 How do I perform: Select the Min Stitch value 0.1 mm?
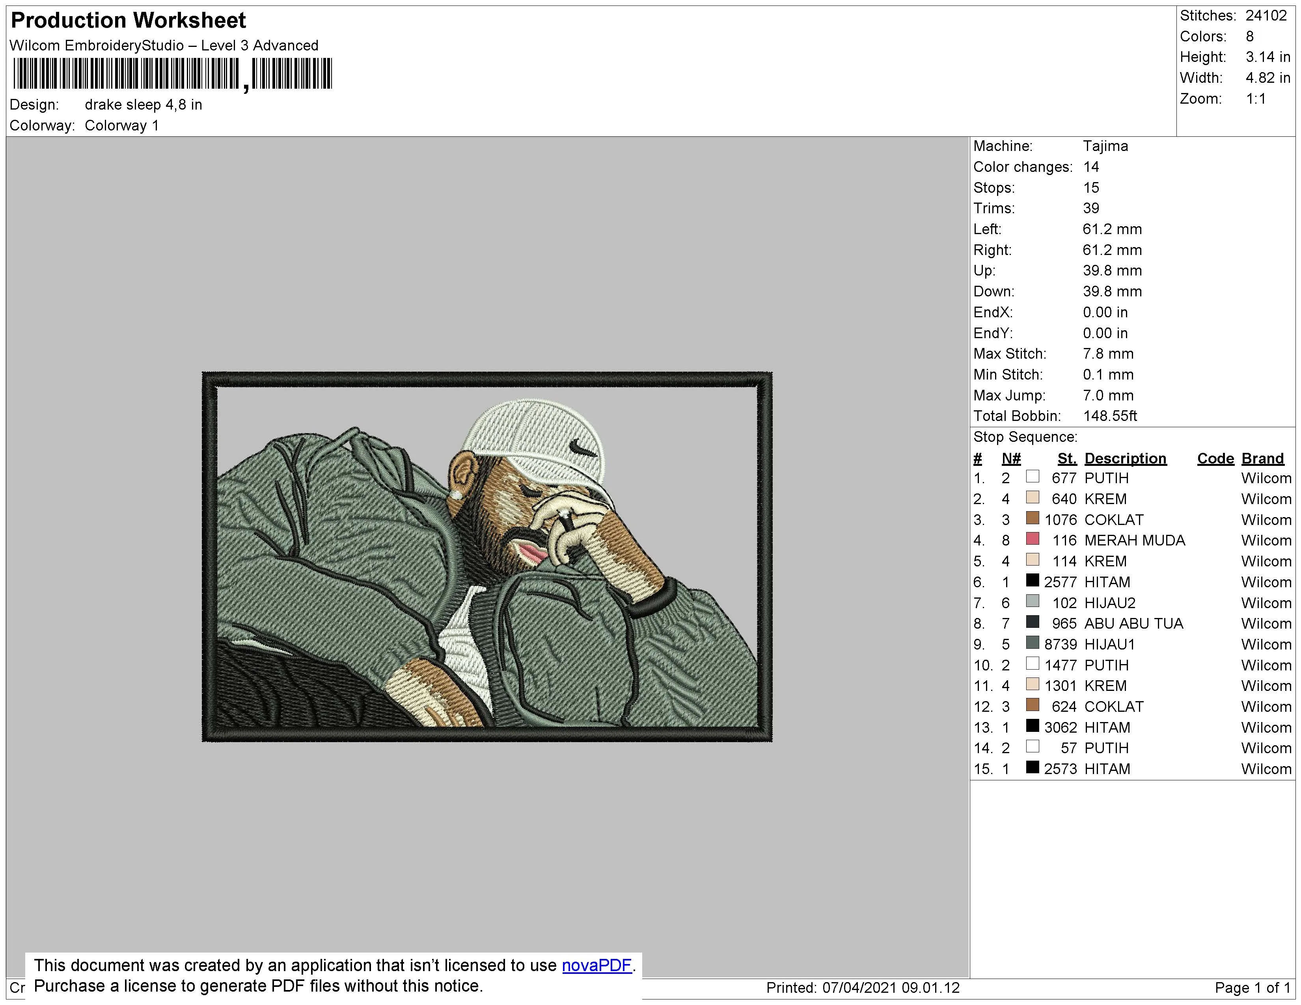1108,374
